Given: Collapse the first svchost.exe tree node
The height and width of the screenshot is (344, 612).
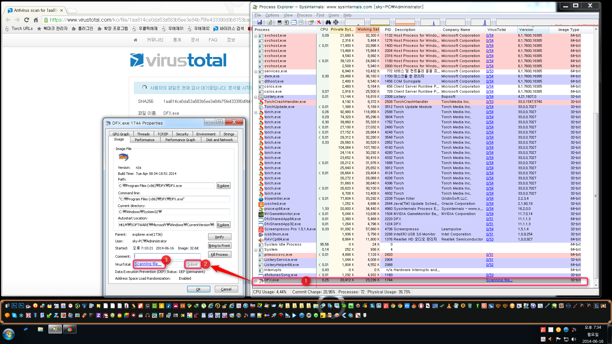Looking at the screenshot, I should pos(256,36).
